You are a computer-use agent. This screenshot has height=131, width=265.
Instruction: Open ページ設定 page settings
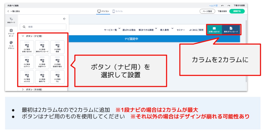tap(207, 11)
